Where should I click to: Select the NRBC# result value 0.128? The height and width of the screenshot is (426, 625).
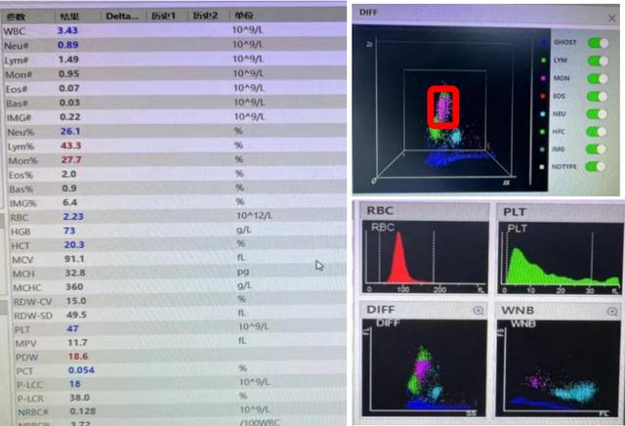click(x=83, y=411)
